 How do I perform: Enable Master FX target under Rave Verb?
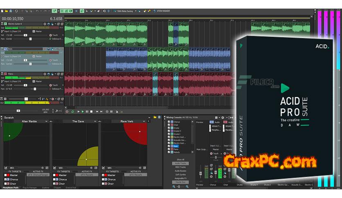pos(103,175)
